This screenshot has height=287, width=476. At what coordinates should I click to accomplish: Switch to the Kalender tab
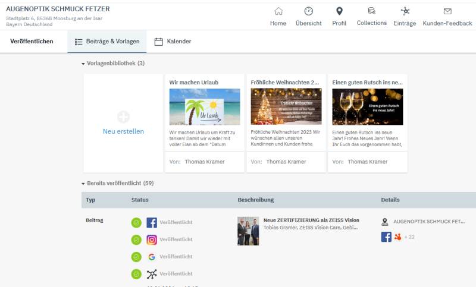pyautogui.click(x=173, y=42)
